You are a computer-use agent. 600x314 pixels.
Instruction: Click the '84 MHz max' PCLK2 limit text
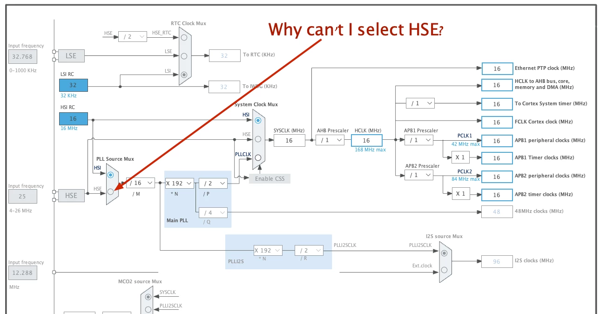(465, 179)
